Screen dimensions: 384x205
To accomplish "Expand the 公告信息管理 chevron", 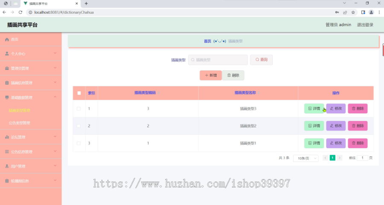I will coord(55,151).
